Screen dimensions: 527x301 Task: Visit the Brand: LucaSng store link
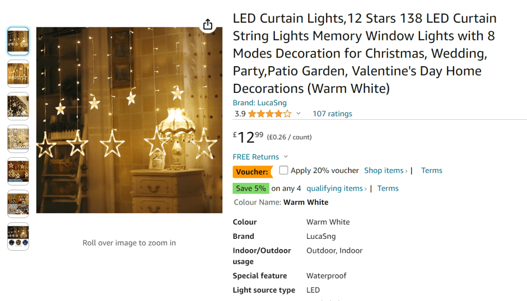[259, 103]
